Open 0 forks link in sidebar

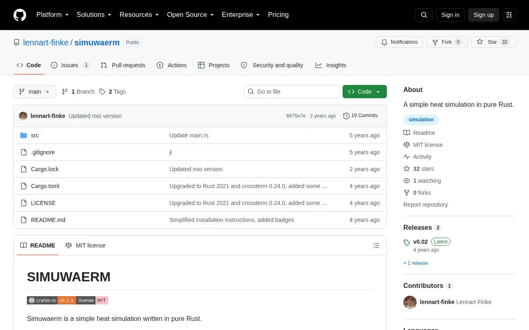[417, 193]
